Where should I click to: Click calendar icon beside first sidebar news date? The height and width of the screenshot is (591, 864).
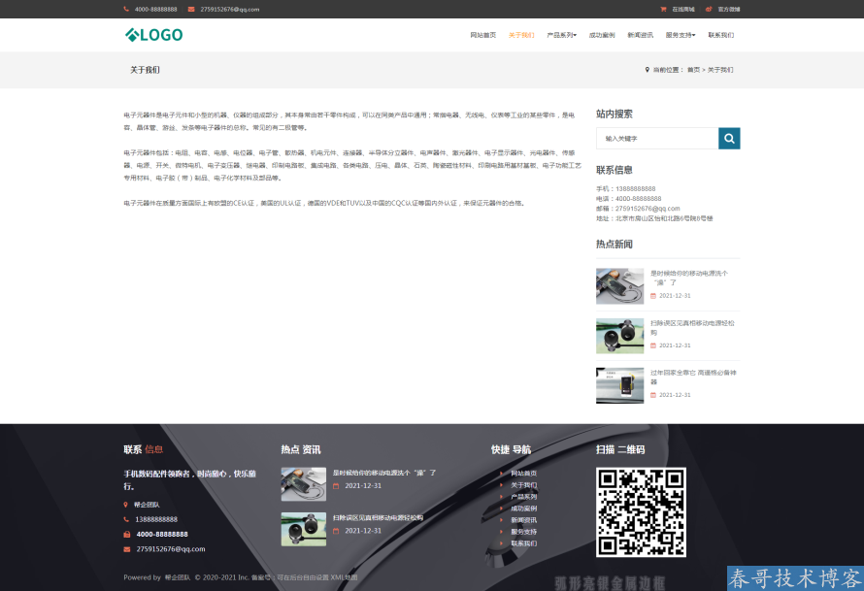[x=653, y=296]
